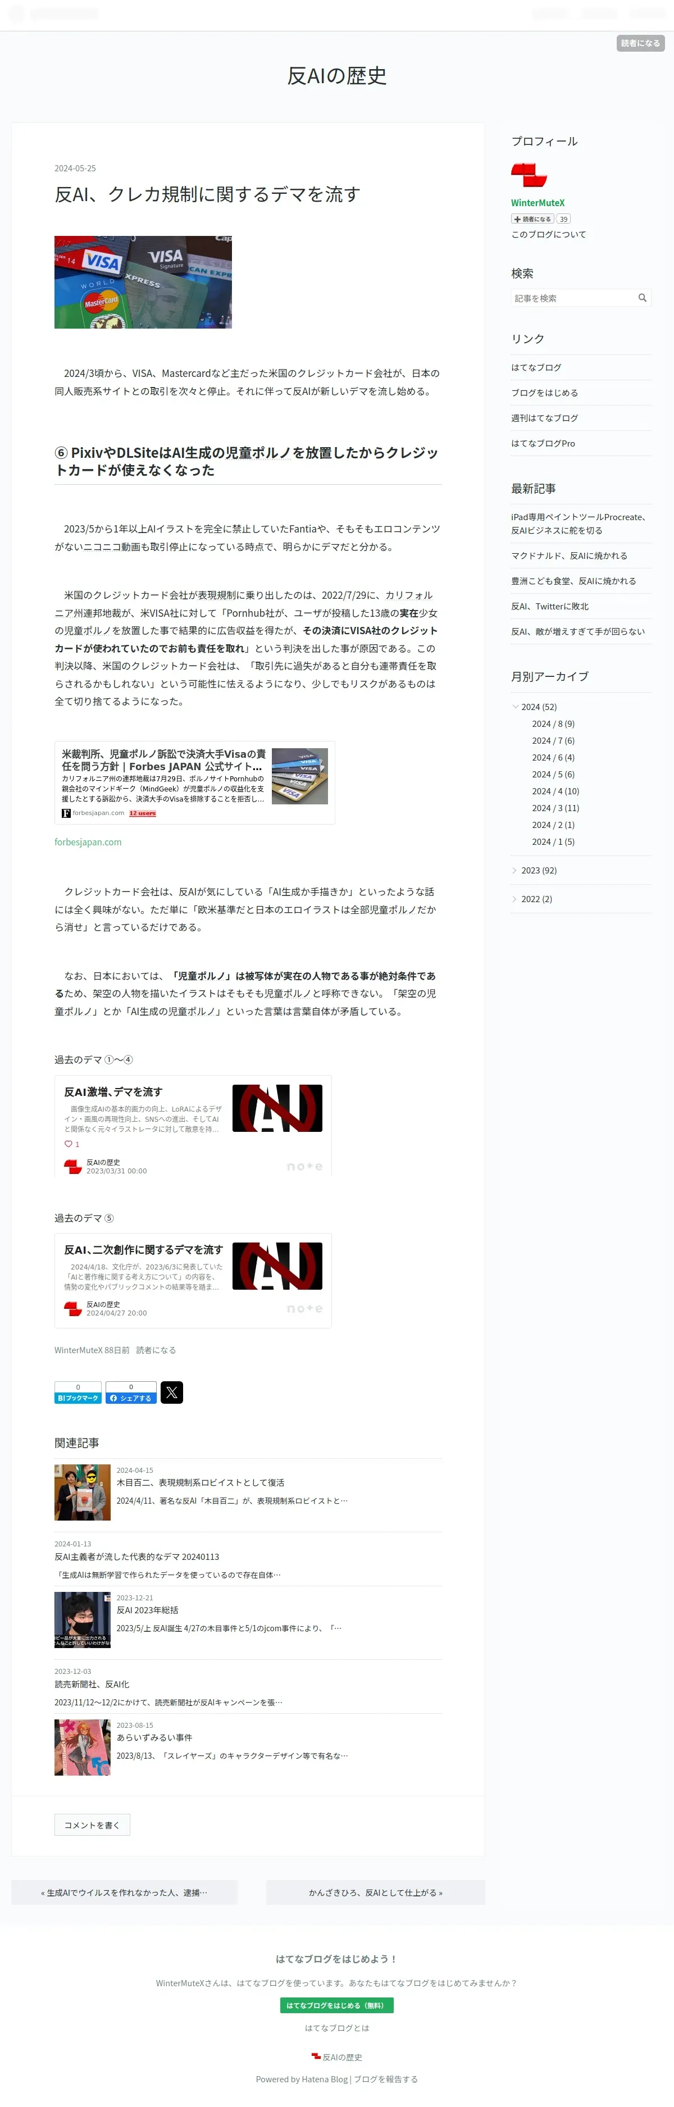Open 週刊はてなブログ sidebar link

click(x=544, y=418)
